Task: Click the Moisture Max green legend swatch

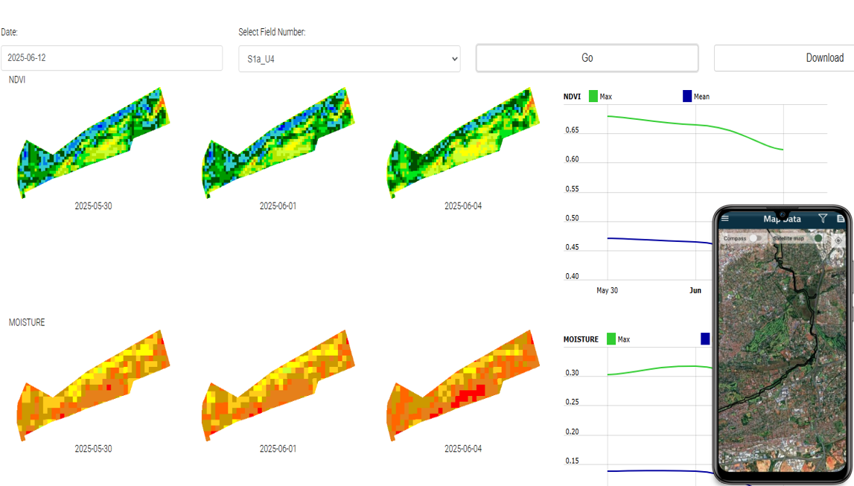Action: point(612,339)
